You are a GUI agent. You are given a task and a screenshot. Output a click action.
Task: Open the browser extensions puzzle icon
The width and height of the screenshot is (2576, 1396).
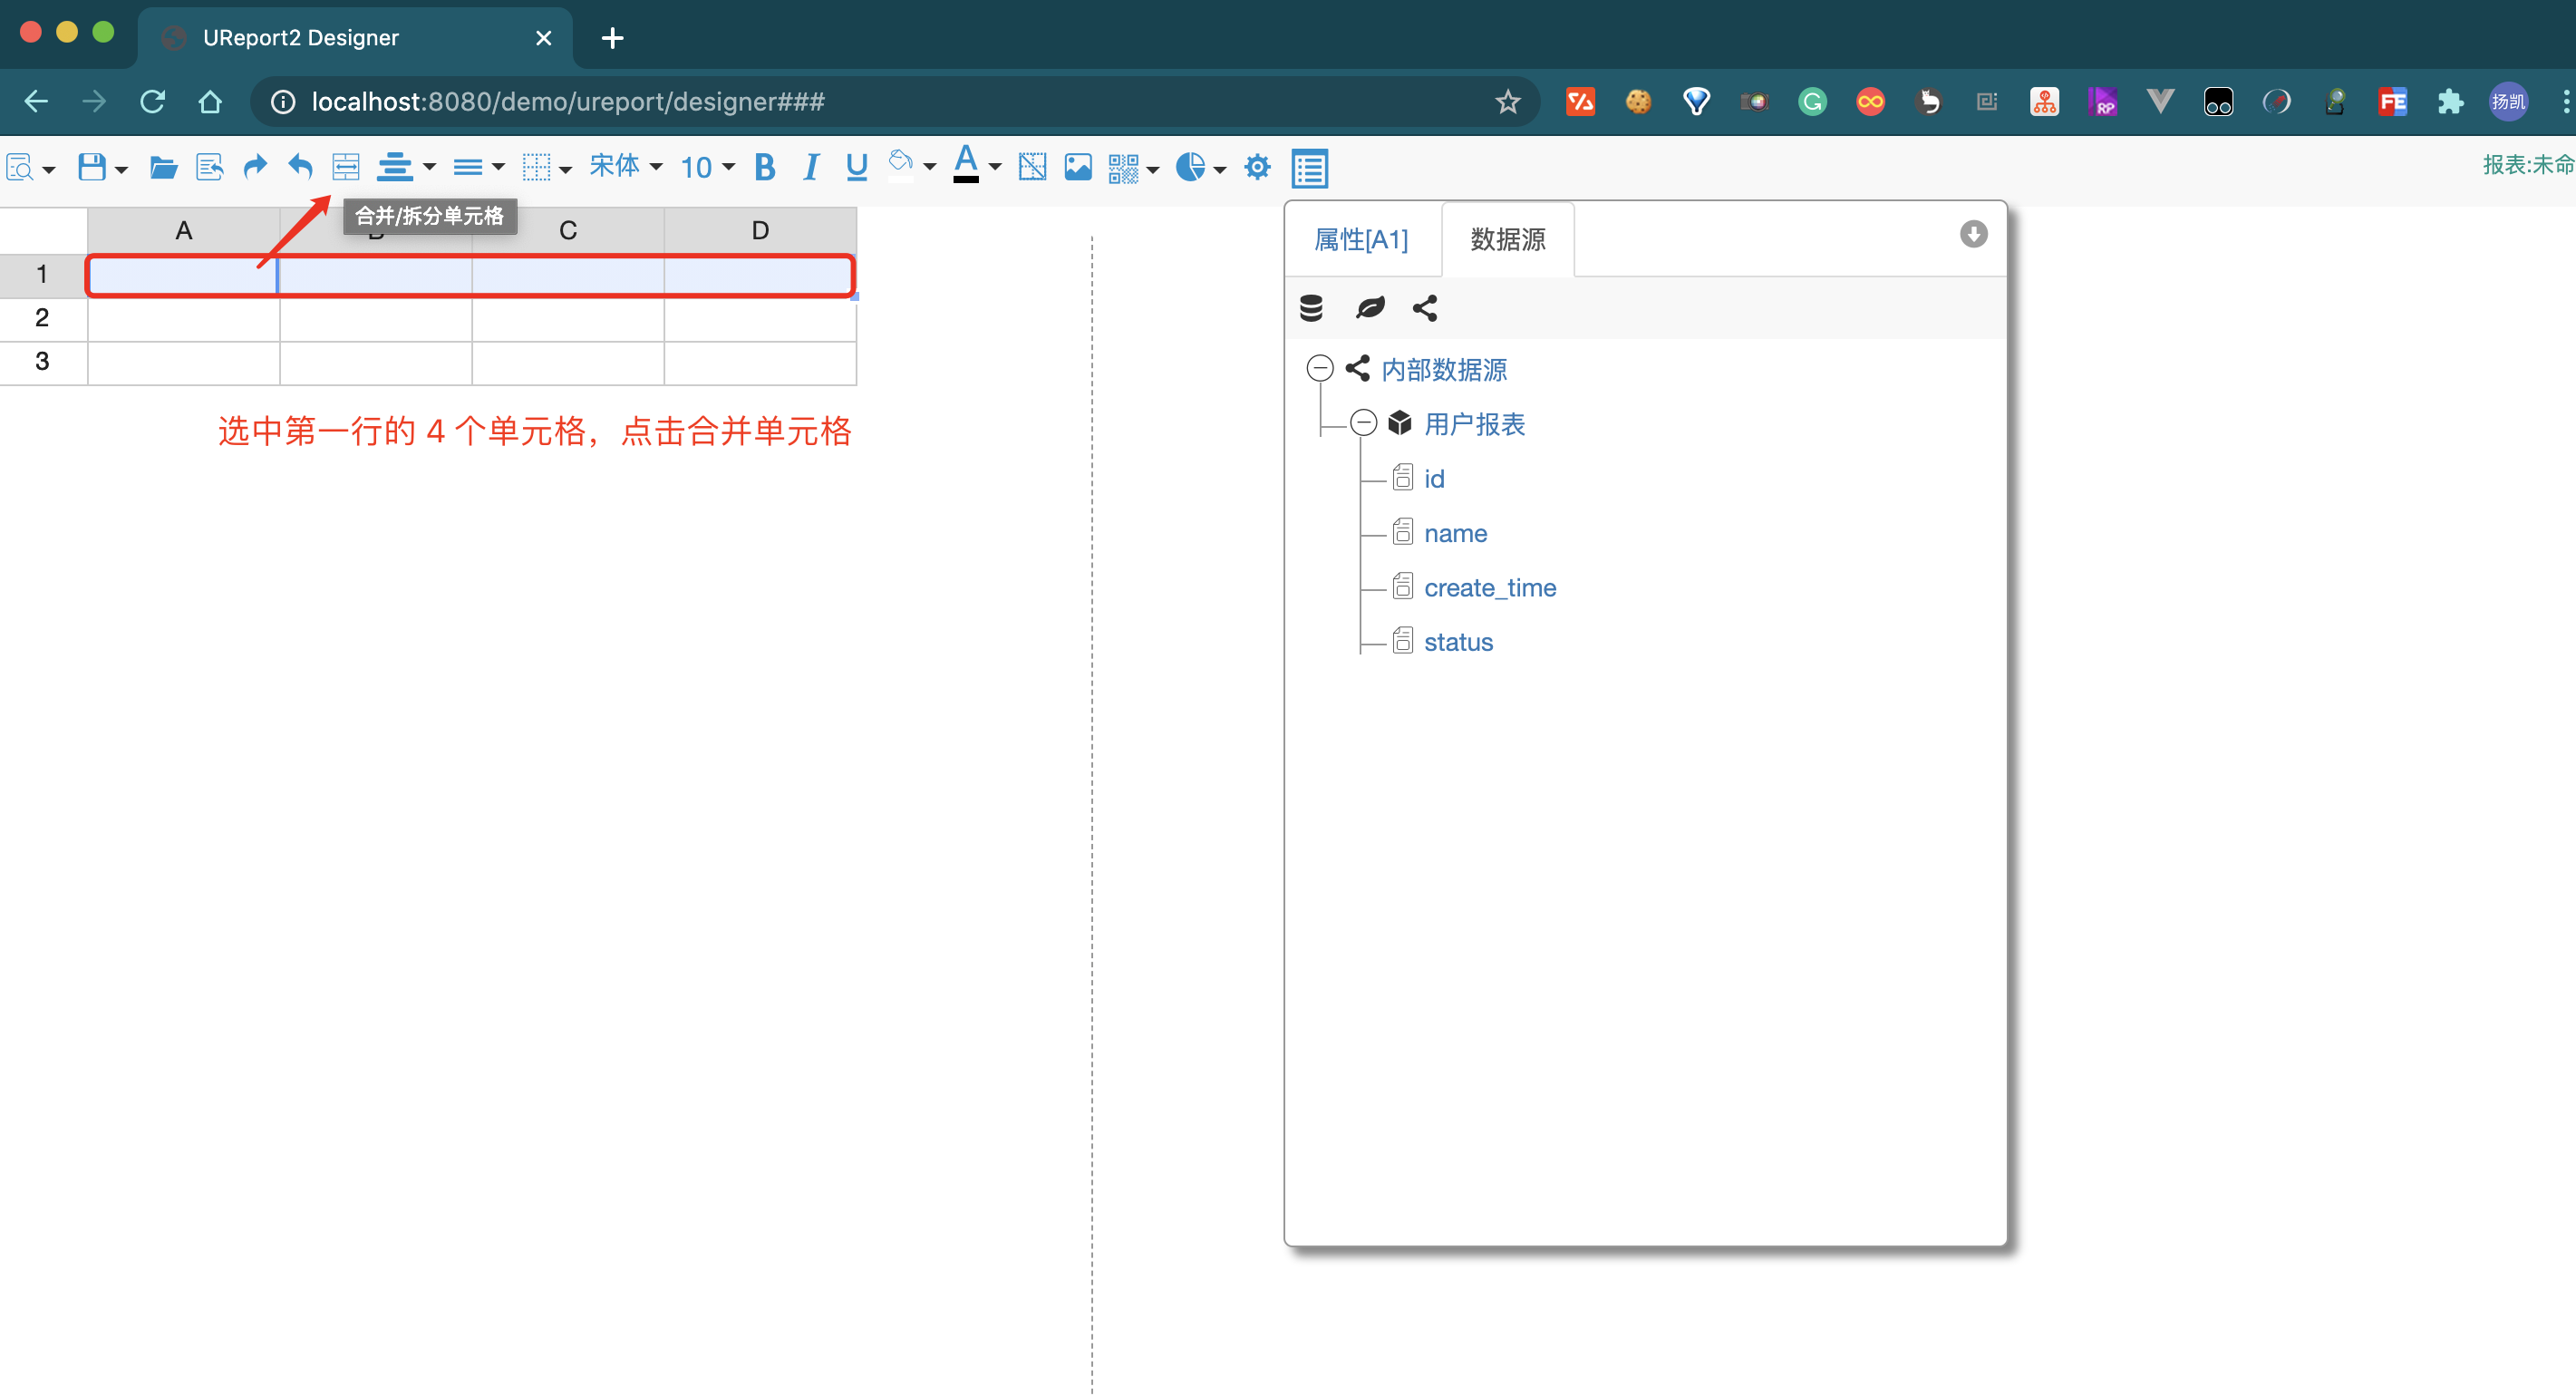2450,101
